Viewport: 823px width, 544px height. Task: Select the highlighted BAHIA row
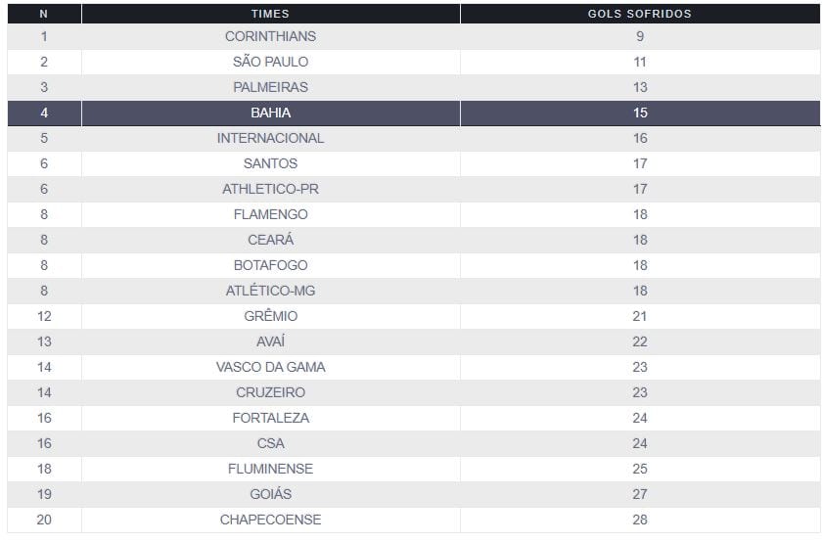[x=270, y=113]
